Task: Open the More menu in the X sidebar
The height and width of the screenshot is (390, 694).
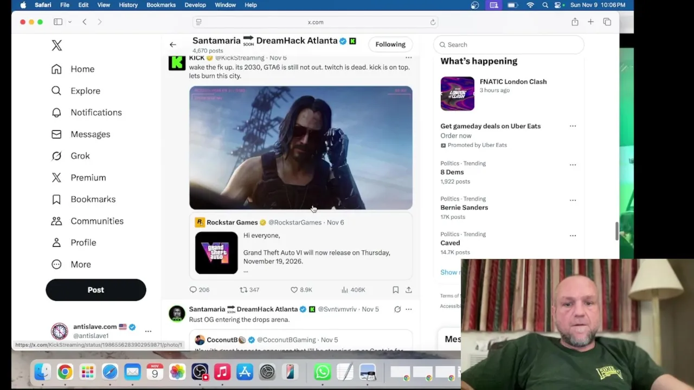Action: pos(71,264)
